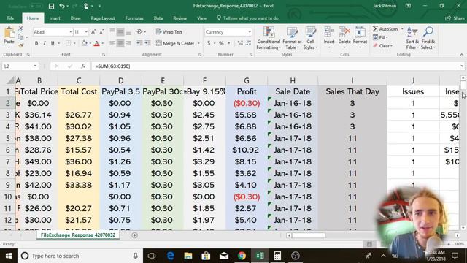Switch to the Review tab

click(x=180, y=18)
